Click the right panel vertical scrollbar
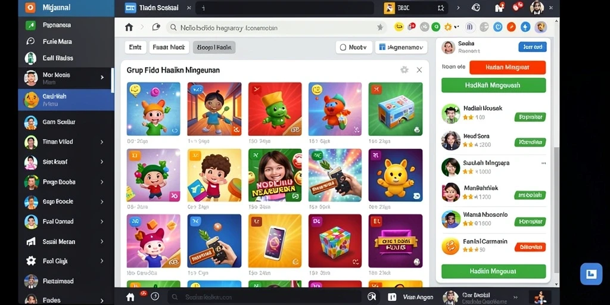The height and width of the screenshot is (305, 610). click(557, 210)
